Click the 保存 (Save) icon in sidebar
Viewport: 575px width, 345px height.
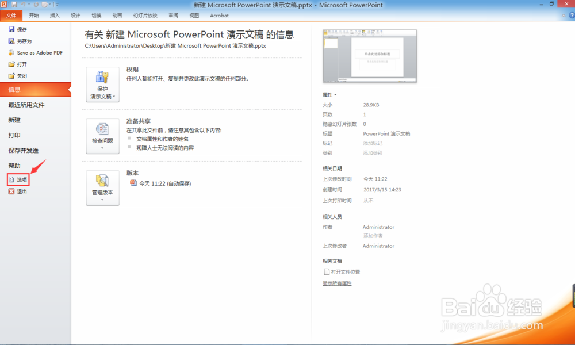click(13, 29)
